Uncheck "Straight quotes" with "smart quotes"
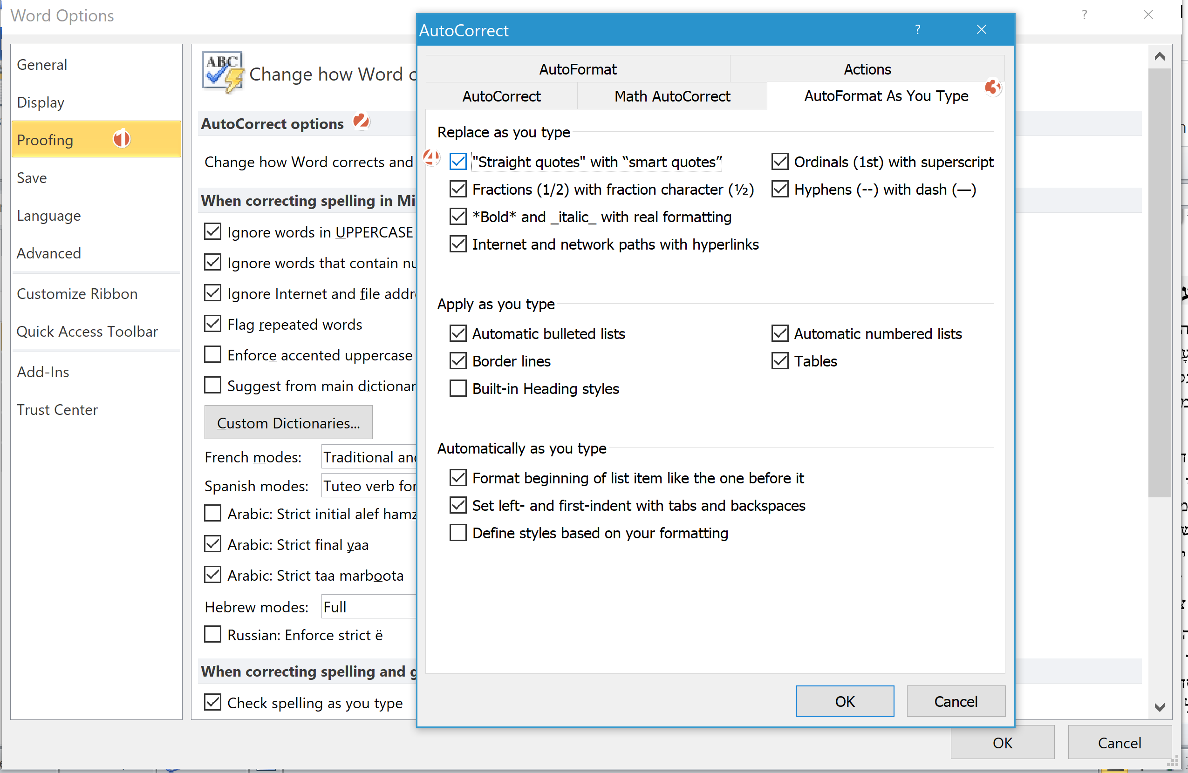 tap(457, 162)
